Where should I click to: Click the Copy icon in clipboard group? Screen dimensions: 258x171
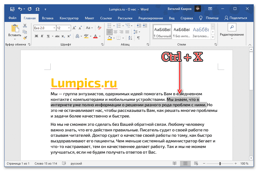click(24, 32)
